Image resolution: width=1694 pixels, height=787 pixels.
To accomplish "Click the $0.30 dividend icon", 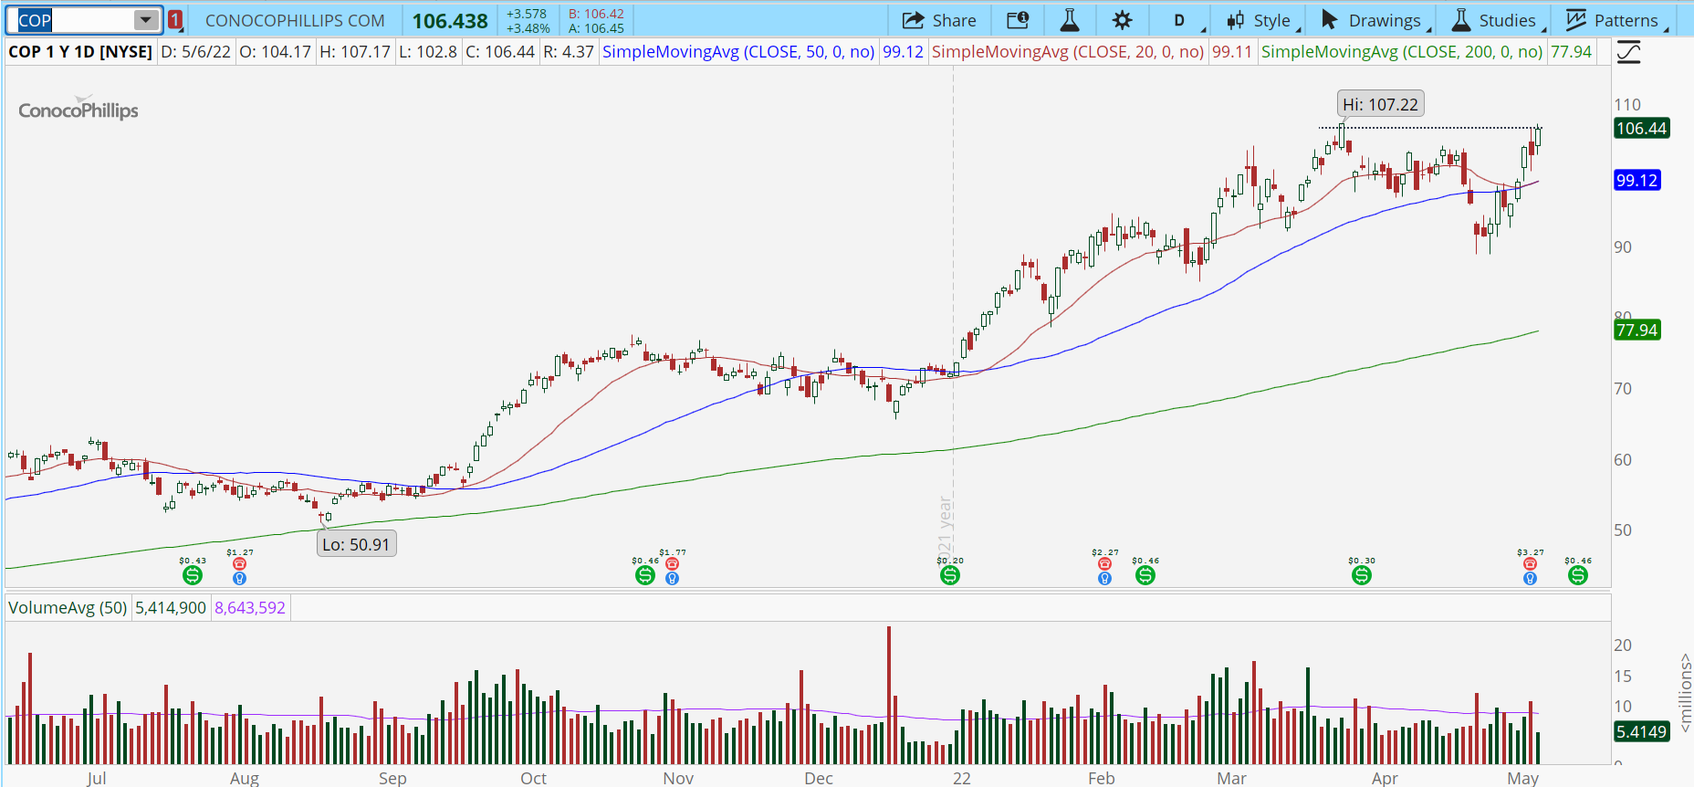I will (x=1362, y=575).
